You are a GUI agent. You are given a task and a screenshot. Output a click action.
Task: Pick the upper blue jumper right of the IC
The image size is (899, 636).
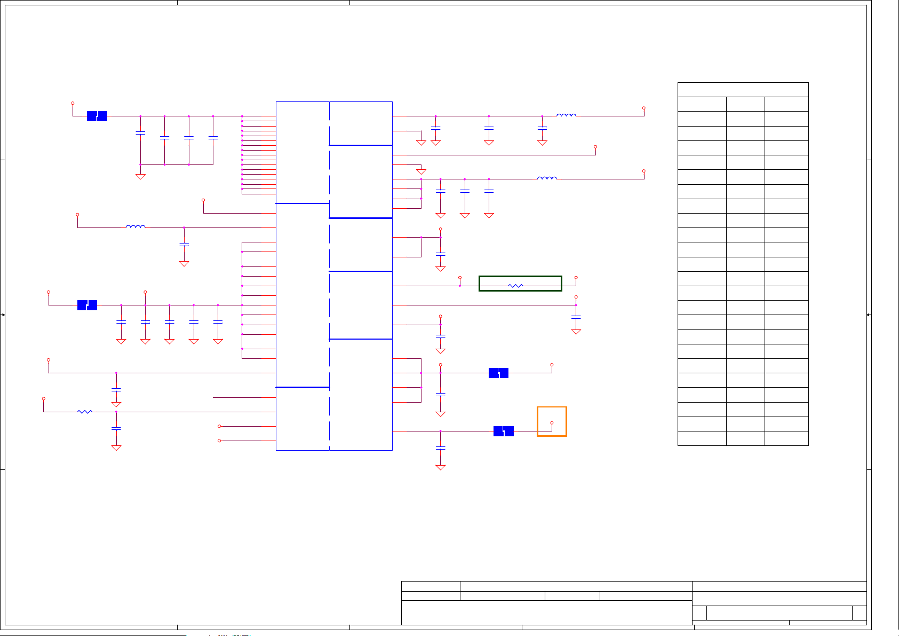(x=498, y=373)
